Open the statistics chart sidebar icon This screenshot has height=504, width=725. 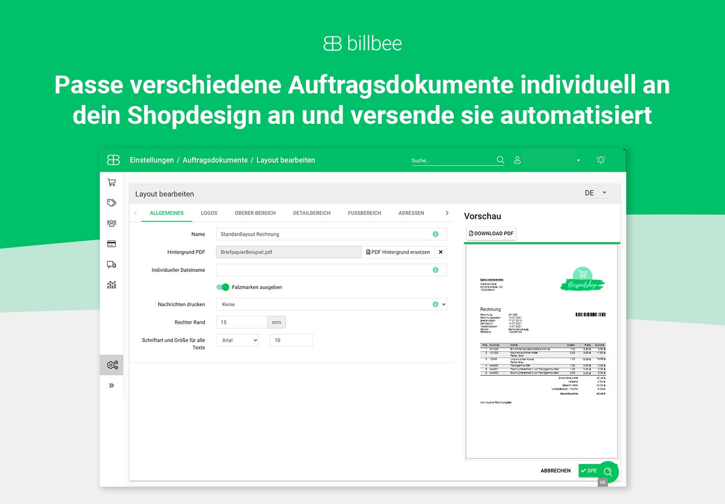pyautogui.click(x=111, y=285)
